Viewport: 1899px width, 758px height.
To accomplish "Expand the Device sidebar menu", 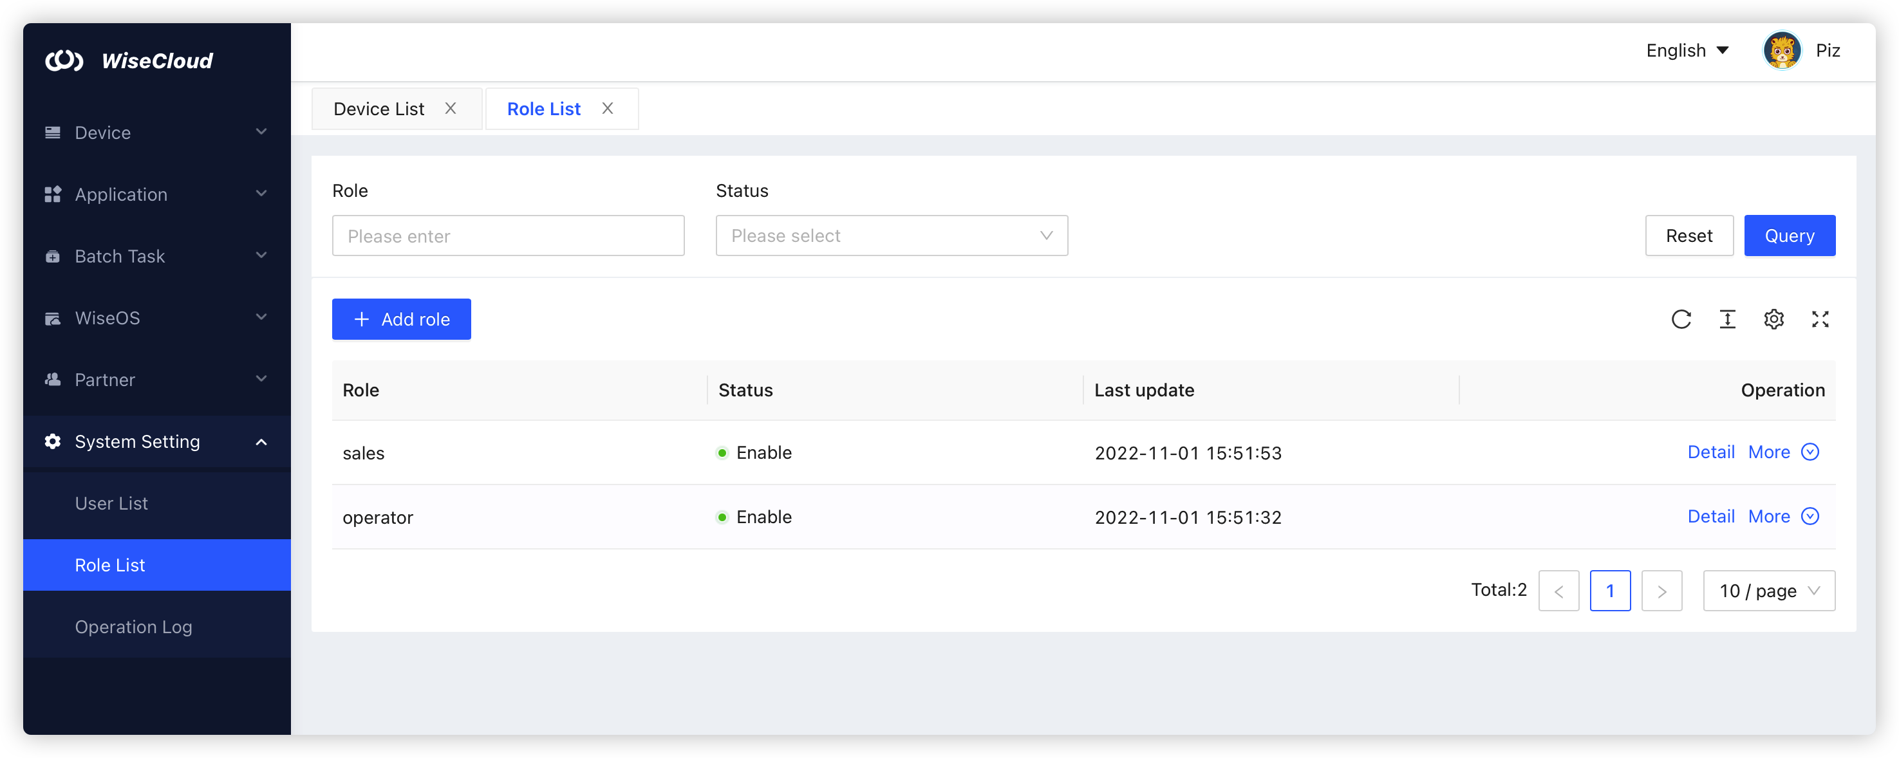I will [x=156, y=133].
